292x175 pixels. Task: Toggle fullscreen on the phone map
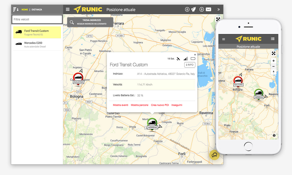click(273, 53)
